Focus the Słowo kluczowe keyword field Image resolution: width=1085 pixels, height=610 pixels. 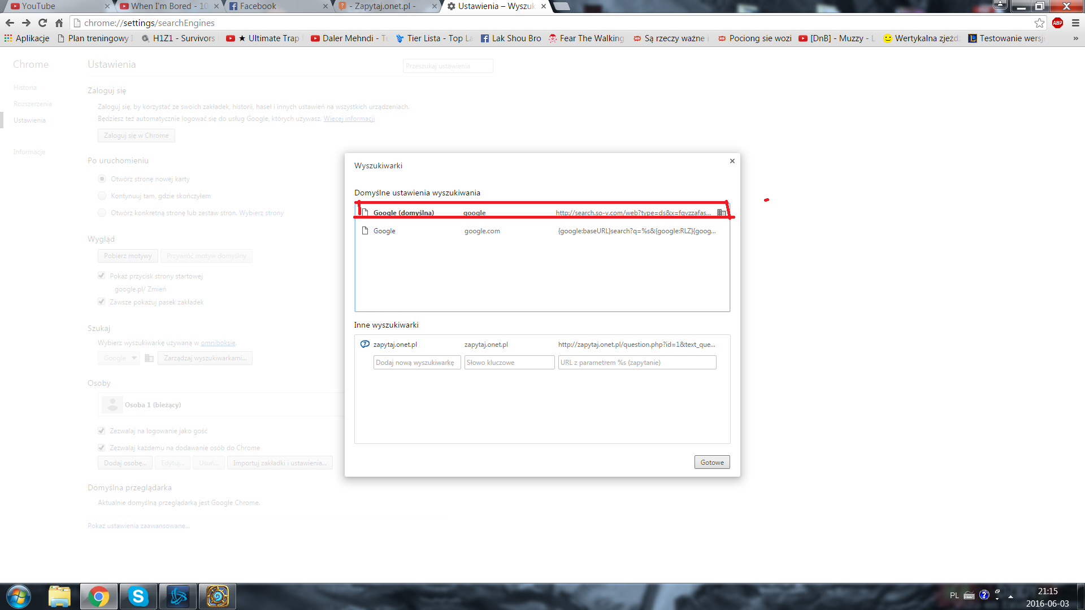click(x=509, y=363)
